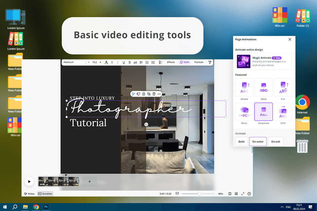This screenshot has width=317, height=211.
Task: Open the Notes panel
Action: (29, 194)
